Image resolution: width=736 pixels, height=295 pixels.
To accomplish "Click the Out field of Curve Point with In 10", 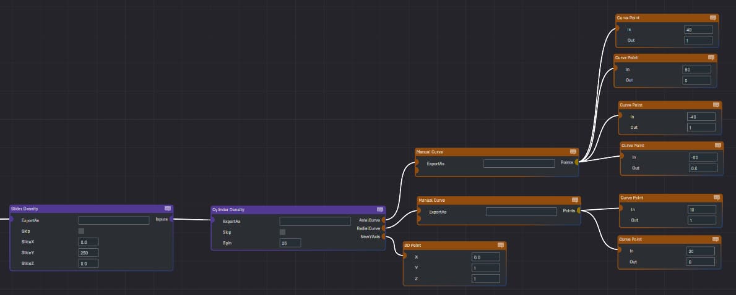I will [x=701, y=220].
